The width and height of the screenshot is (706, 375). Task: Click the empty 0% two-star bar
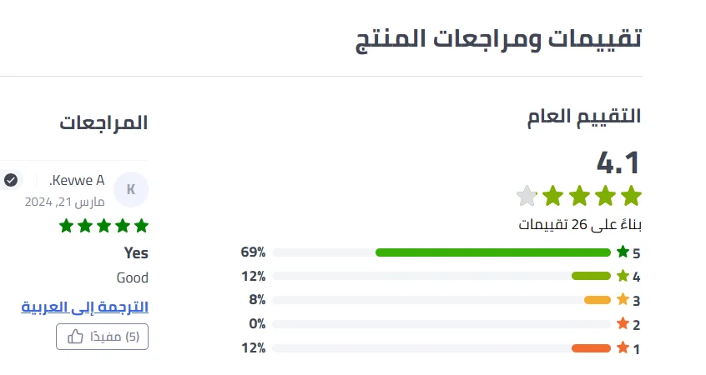point(441,324)
